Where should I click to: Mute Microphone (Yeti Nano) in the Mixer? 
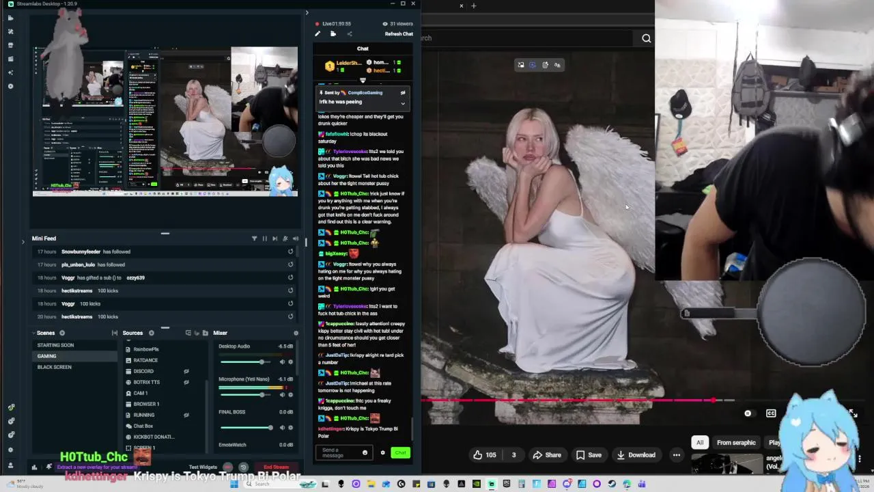click(x=282, y=395)
